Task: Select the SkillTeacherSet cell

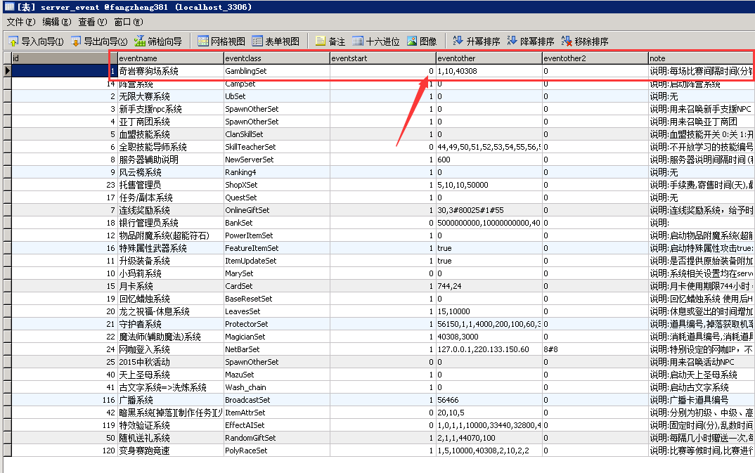Action: (277, 147)
